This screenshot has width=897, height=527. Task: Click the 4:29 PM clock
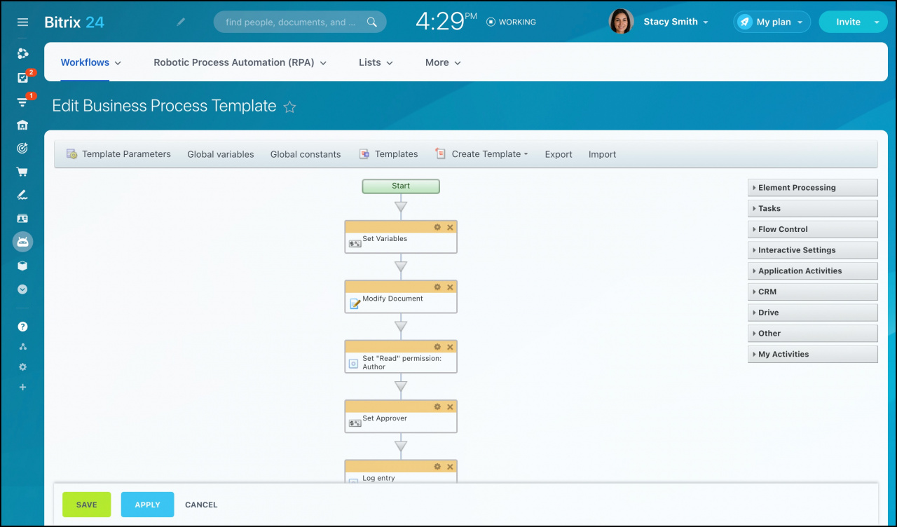coord(446,21)
